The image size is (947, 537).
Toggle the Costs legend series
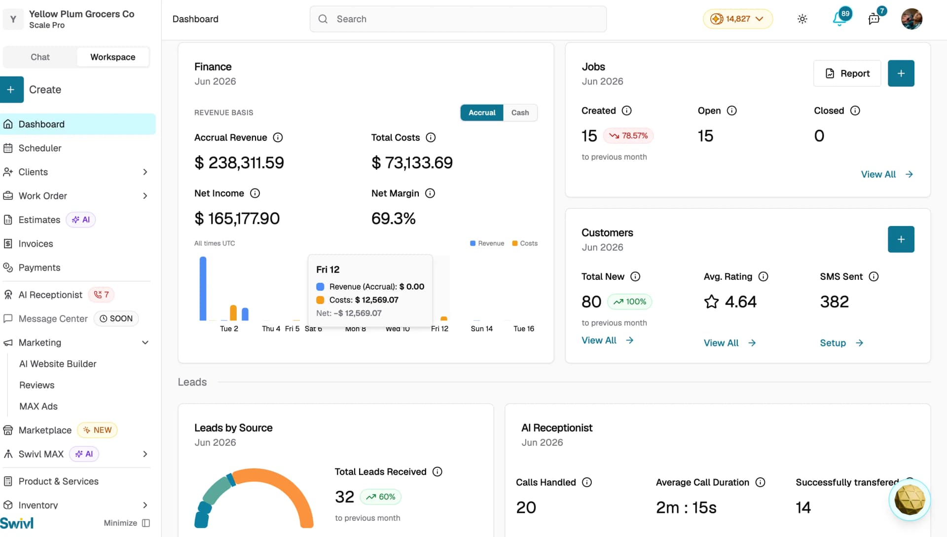525,243
